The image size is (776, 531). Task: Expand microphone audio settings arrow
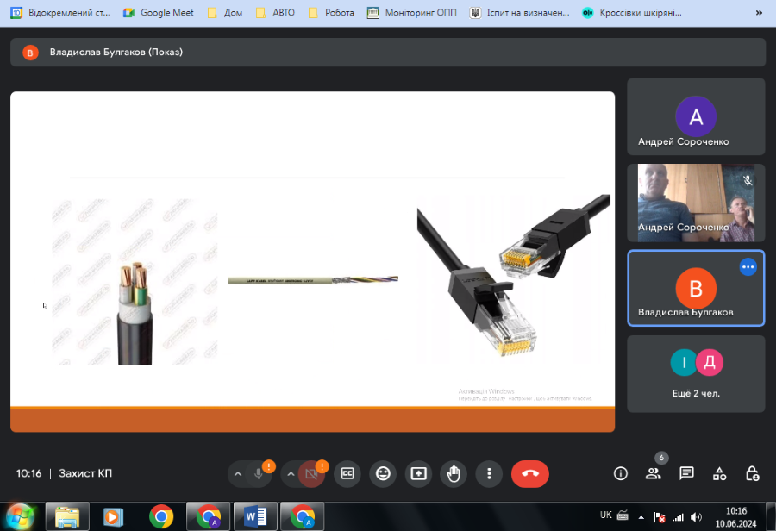238,473
